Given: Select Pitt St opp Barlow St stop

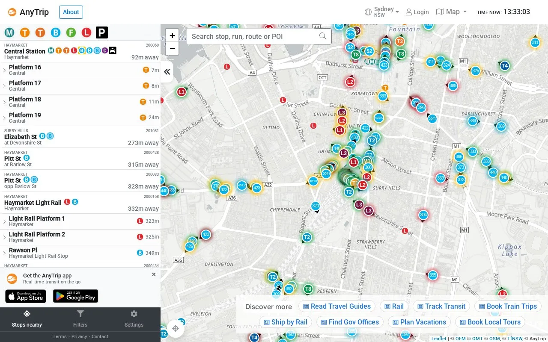Looking at the screenshot, I should click(80, 180).
